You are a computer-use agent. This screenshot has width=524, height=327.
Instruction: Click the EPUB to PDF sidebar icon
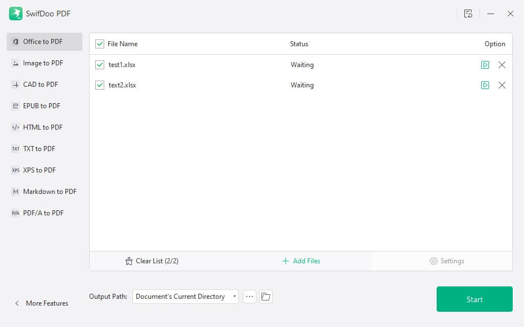[15, 106]
